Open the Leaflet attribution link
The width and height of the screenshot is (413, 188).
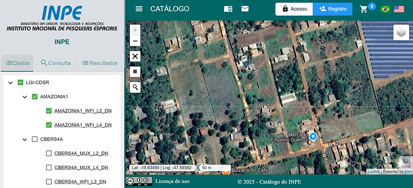coord(374,172)
